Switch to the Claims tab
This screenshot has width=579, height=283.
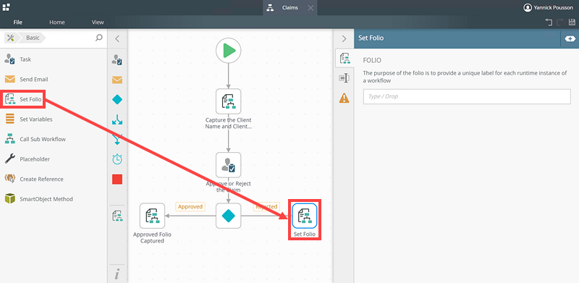[x=290, y=7]
